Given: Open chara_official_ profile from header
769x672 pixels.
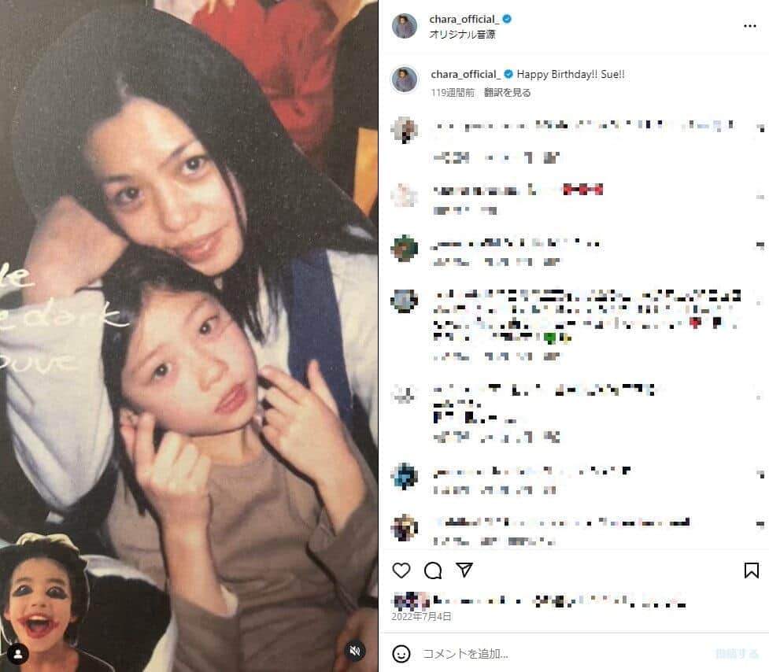Looking at the screenshot, I should coord(464,19).
